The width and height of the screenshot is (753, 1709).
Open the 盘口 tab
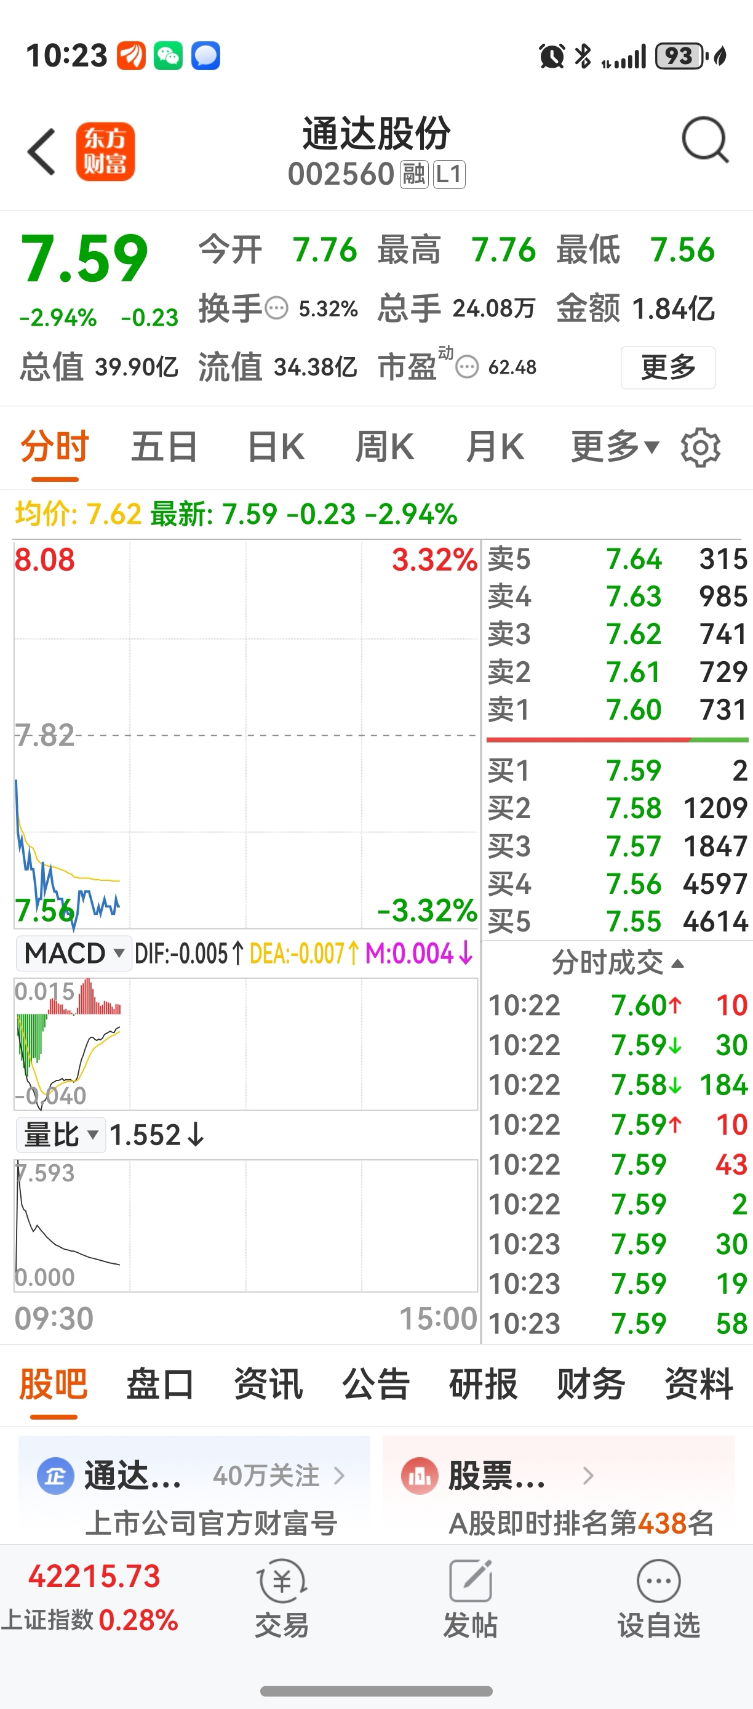click(x=161, y=1384)
